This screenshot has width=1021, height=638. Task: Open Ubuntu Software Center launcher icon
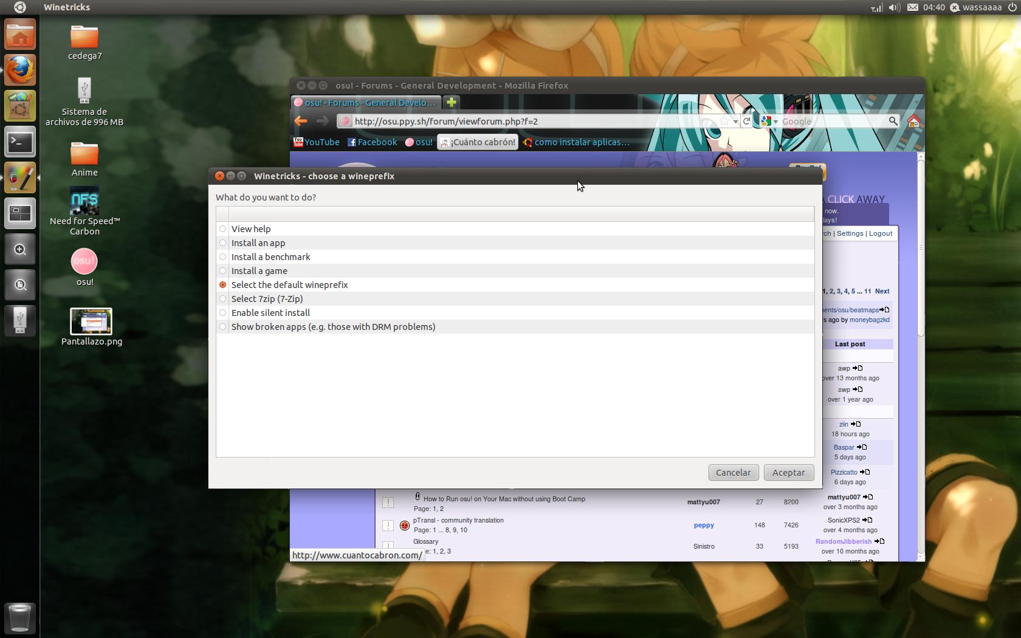coord(20,106)
